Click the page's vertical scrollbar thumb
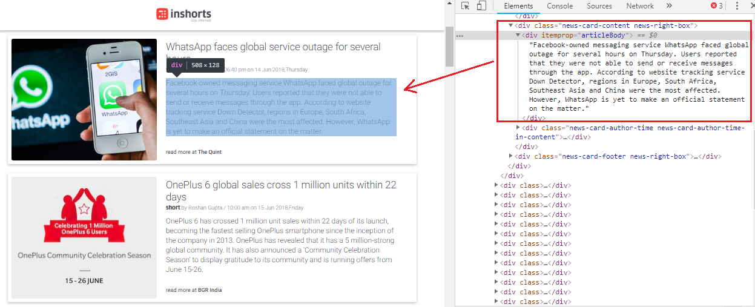Image resolution: width=755 pixels, height=307 pixels. point(450,47)
